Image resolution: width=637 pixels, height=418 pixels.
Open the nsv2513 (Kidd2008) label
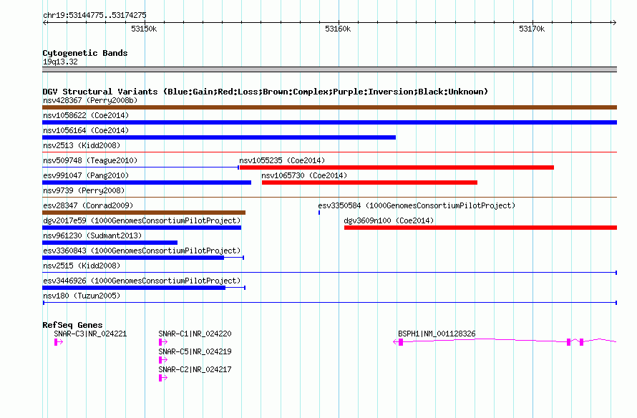[x=82, y=145]
